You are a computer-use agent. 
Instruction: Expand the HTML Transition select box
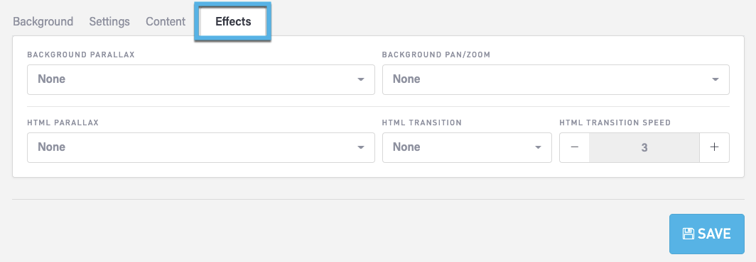[x=468, y=147]
